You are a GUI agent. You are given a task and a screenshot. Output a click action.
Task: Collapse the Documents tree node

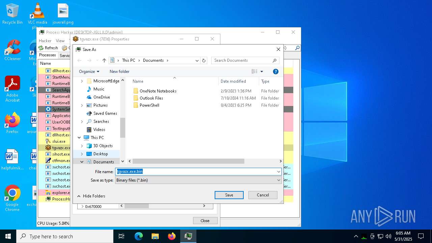(82, 162)
